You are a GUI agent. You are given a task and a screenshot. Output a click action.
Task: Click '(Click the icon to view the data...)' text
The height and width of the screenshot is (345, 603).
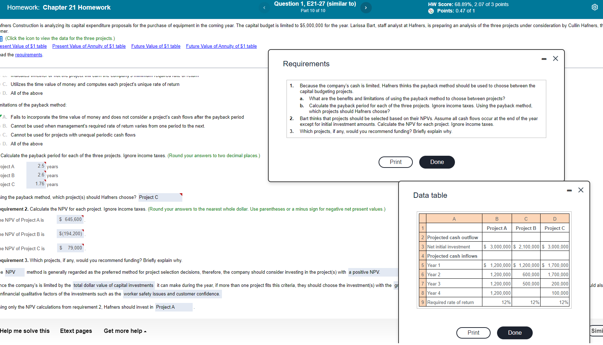[60, 38]
